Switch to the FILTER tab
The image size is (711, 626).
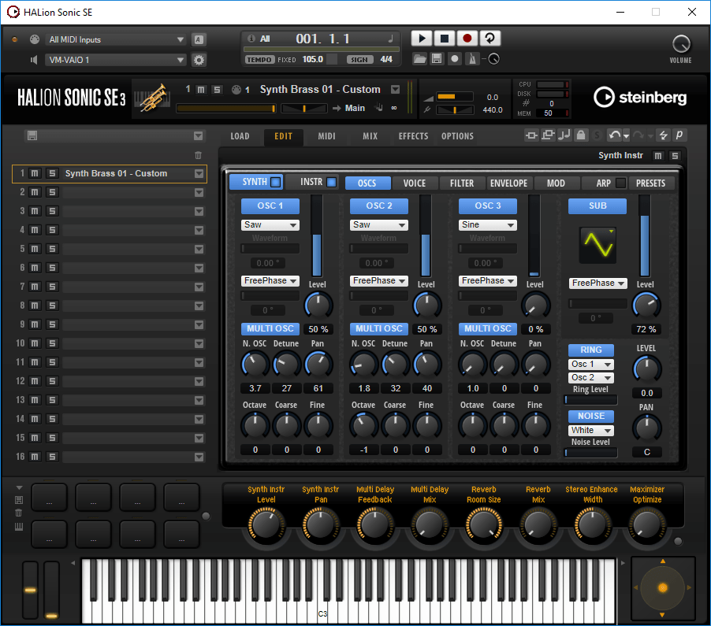(461, 183)
